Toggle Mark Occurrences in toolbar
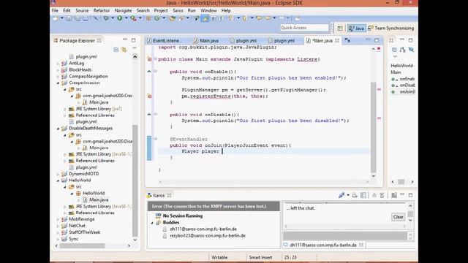Image resolution: width=468 pixels, height=263 pixels. click(x=205, y=18)
